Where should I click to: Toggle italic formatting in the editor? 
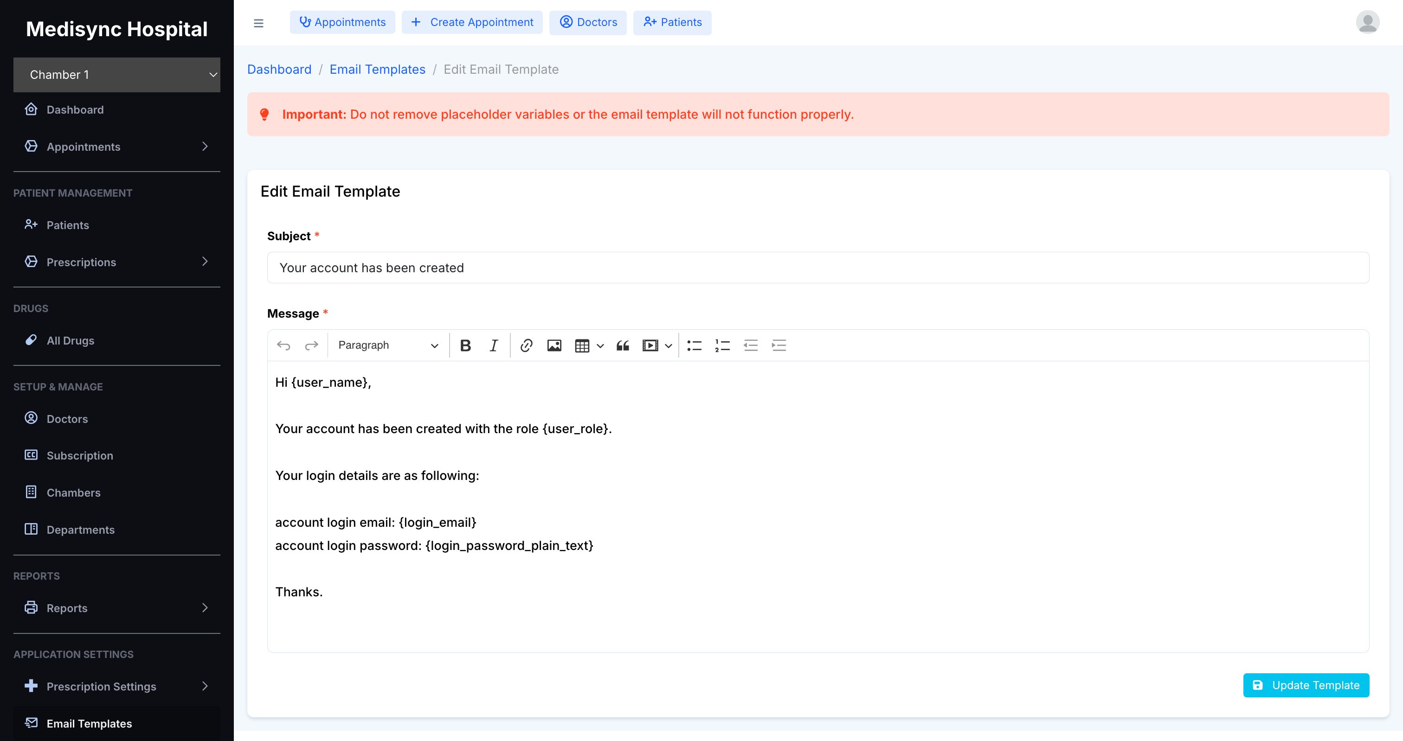point(494,345)
